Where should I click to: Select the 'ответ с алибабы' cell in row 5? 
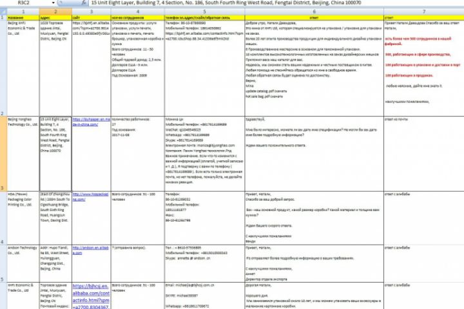[424, 263]
